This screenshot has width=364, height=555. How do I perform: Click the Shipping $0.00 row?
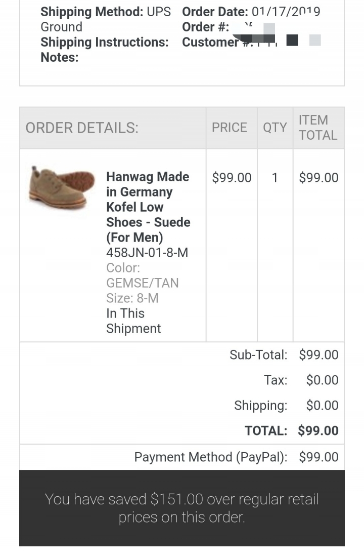(x=286, y=406)
